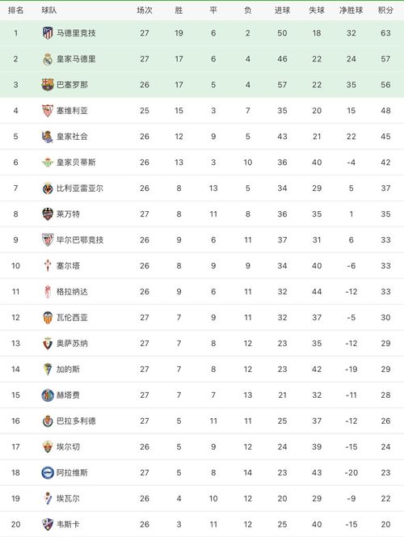
Task: Click the Real Sociedad crest
Action: (x=48, y=137)
